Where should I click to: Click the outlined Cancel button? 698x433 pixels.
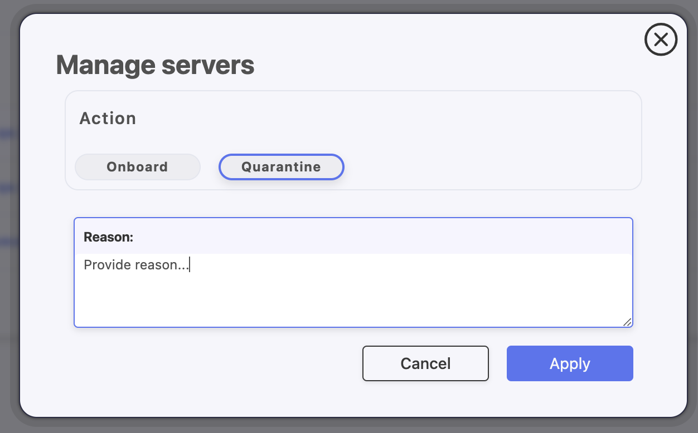click(425, 363)
